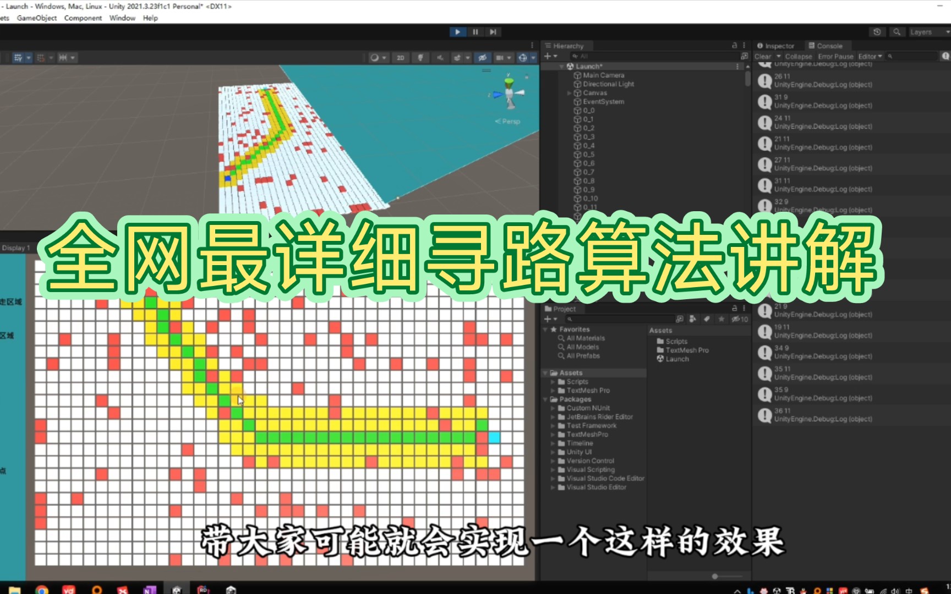
Task: Click the step-frame button in the toolbar
Action: [x=493, y=31]
